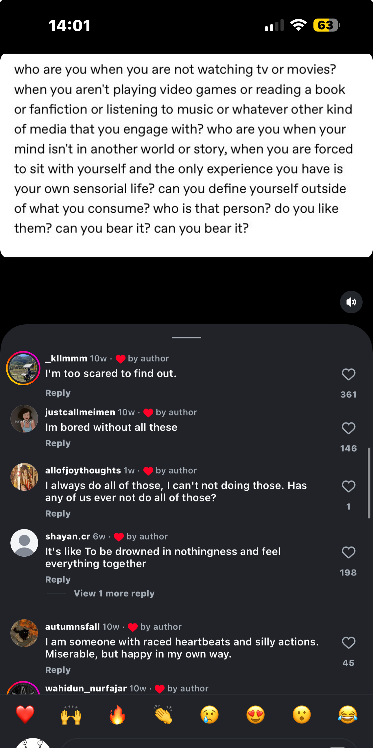
Task: Add the tears of joy emoji
Action: (348, 715)
